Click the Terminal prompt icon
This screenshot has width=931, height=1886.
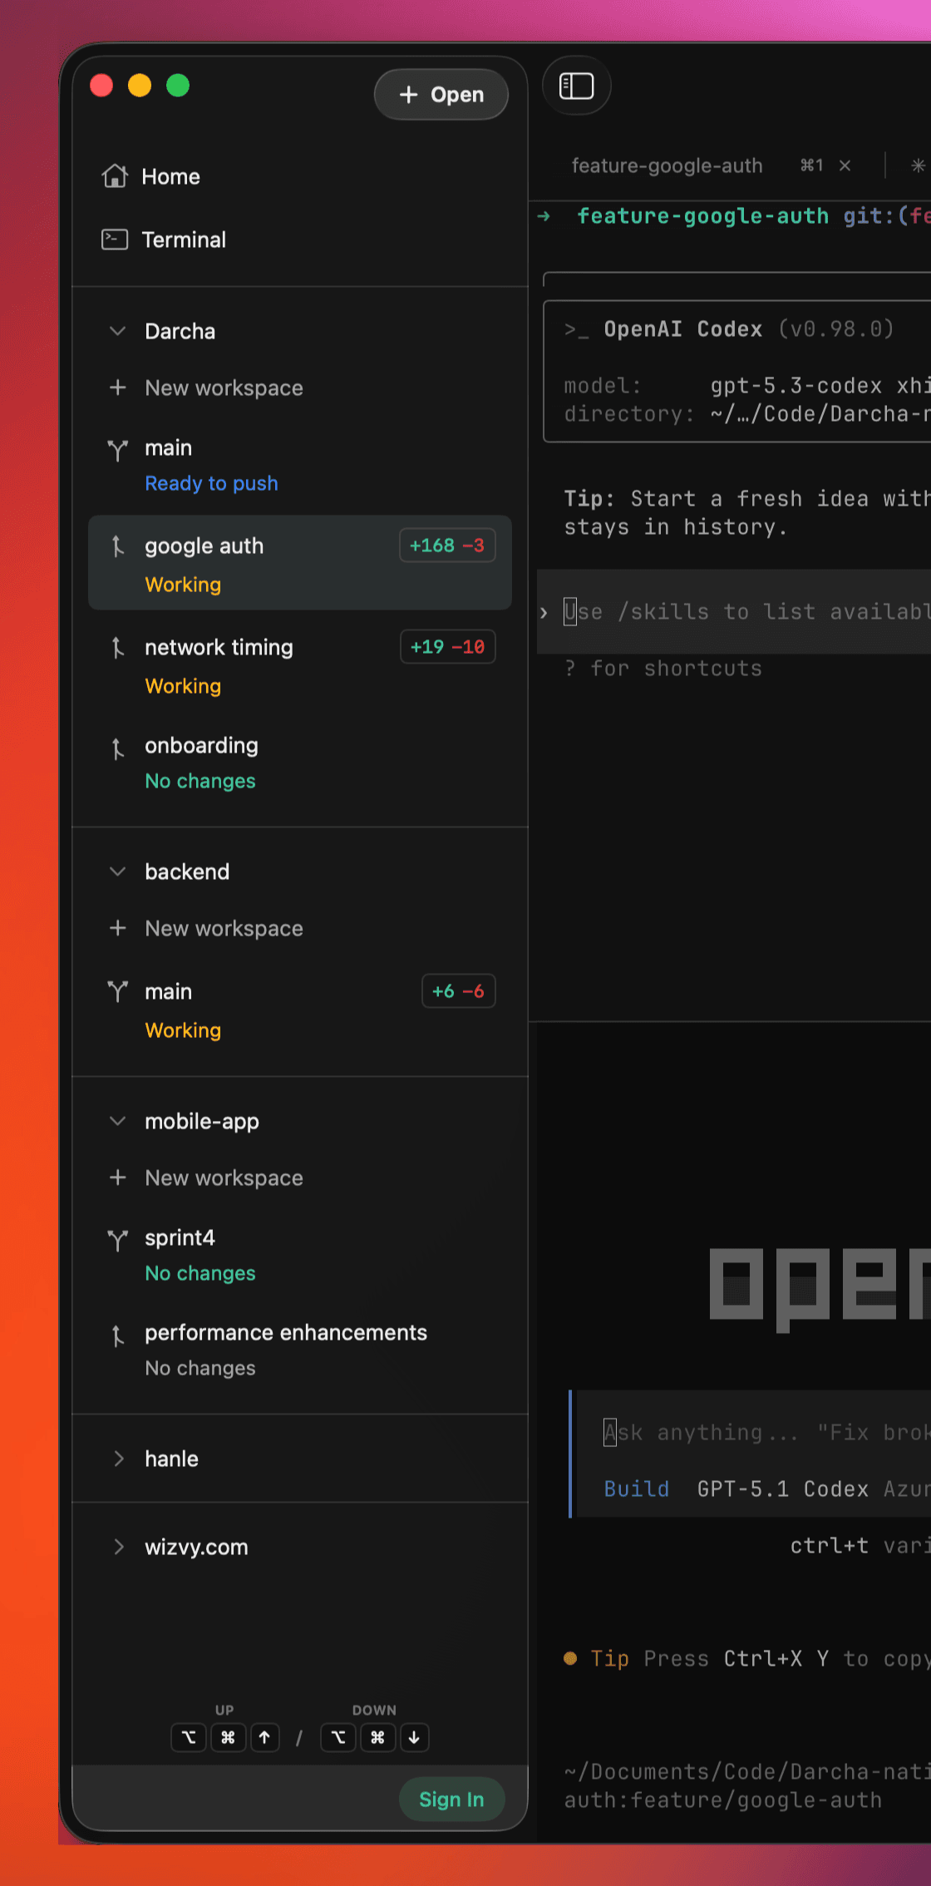[x=115, y=239]
